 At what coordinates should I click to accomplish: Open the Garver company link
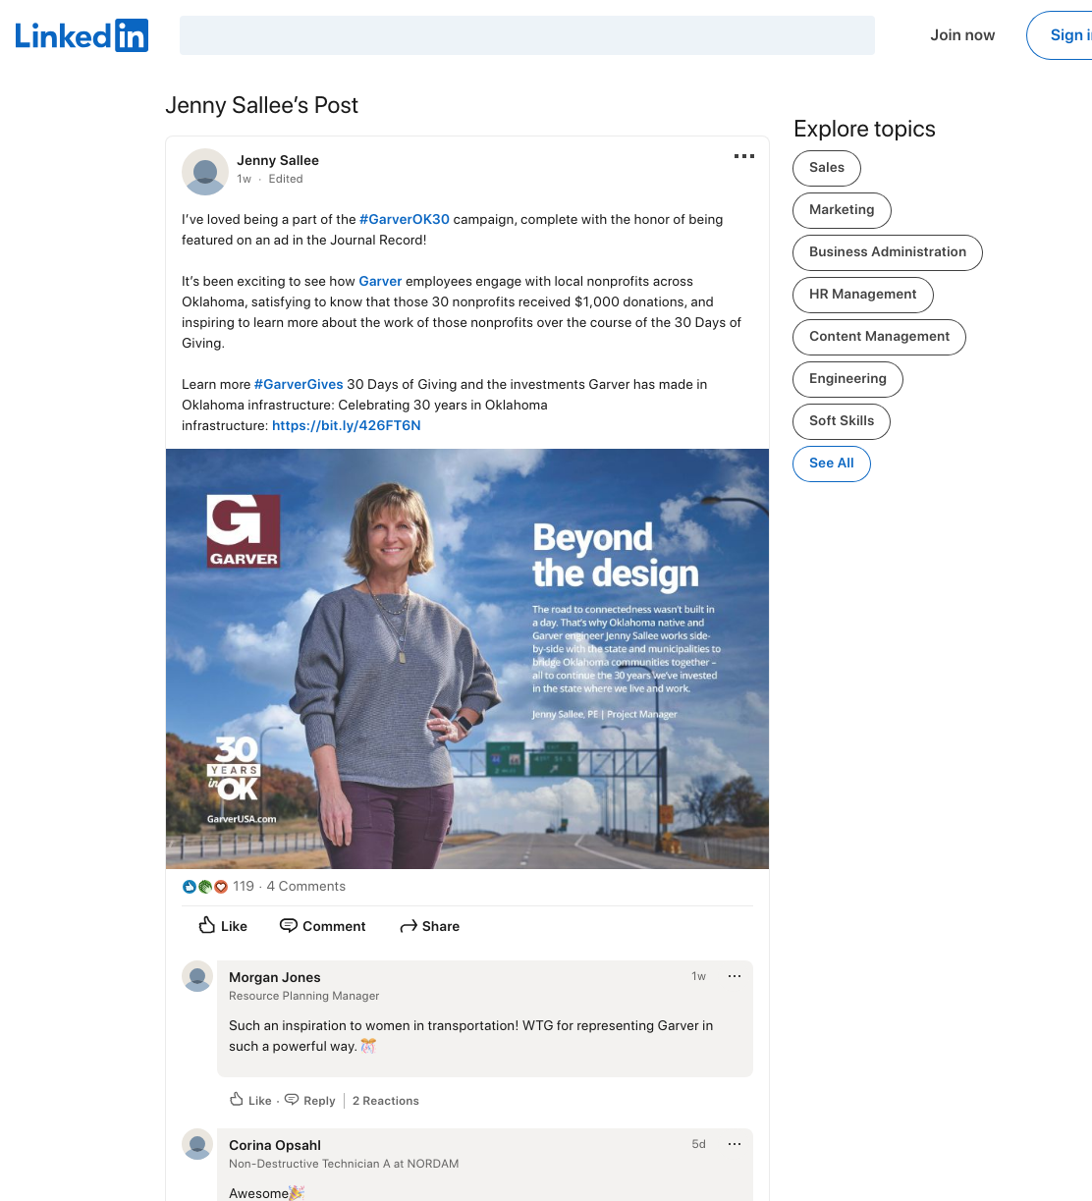[x=380, y=281]
